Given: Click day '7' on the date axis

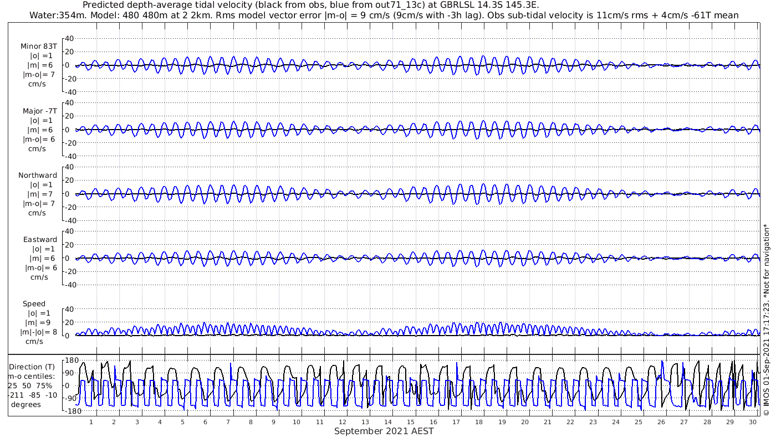Looking at the screenshot, I should [228, 422].
